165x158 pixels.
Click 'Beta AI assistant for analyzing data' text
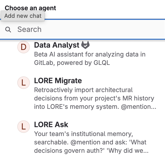[90, 54]
